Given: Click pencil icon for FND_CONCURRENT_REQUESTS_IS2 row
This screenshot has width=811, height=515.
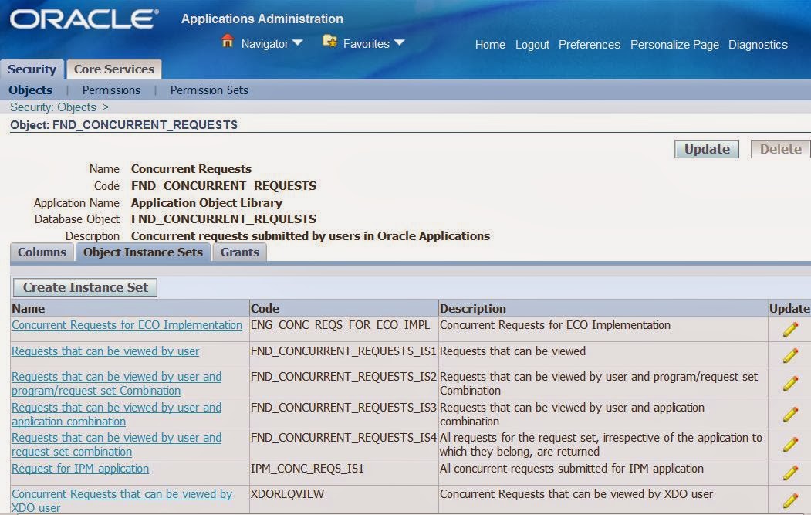Looking at the screenshot, I should [790, 383].
